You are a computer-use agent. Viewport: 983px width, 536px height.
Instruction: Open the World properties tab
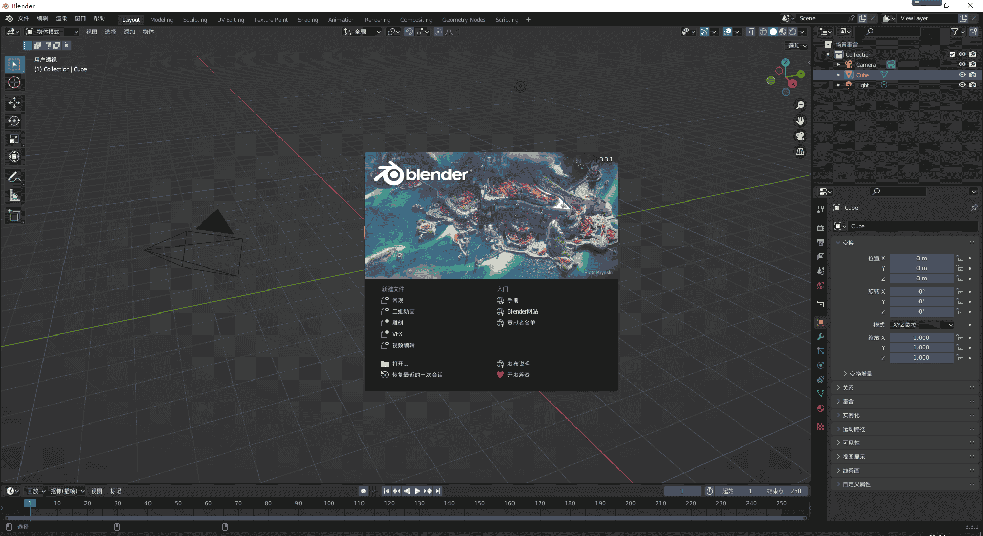tap(821, 285)
